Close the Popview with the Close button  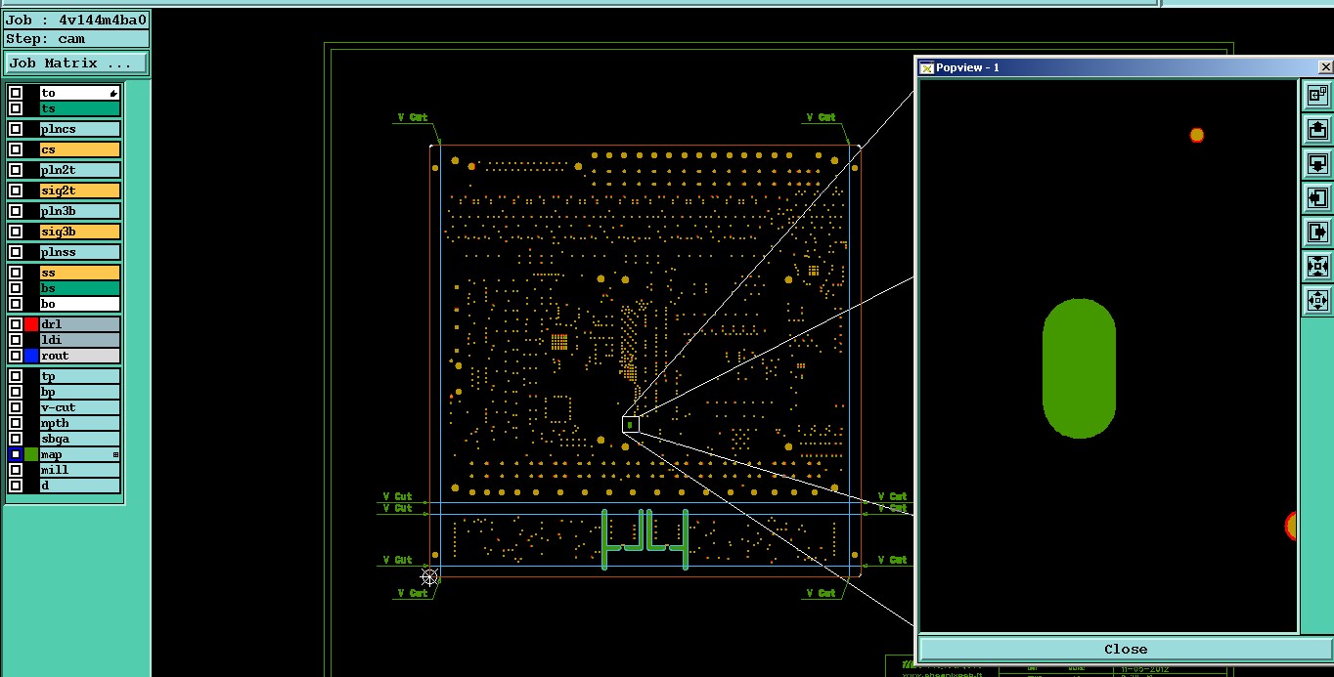point(1126,649)
